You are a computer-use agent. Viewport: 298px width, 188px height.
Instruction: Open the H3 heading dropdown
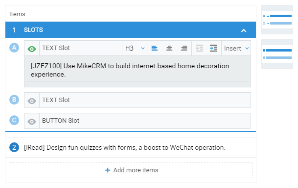click(x=135, y=48)
